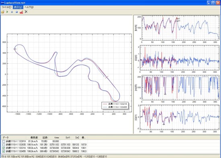Uncheck data row 133216

pos(4,148)
